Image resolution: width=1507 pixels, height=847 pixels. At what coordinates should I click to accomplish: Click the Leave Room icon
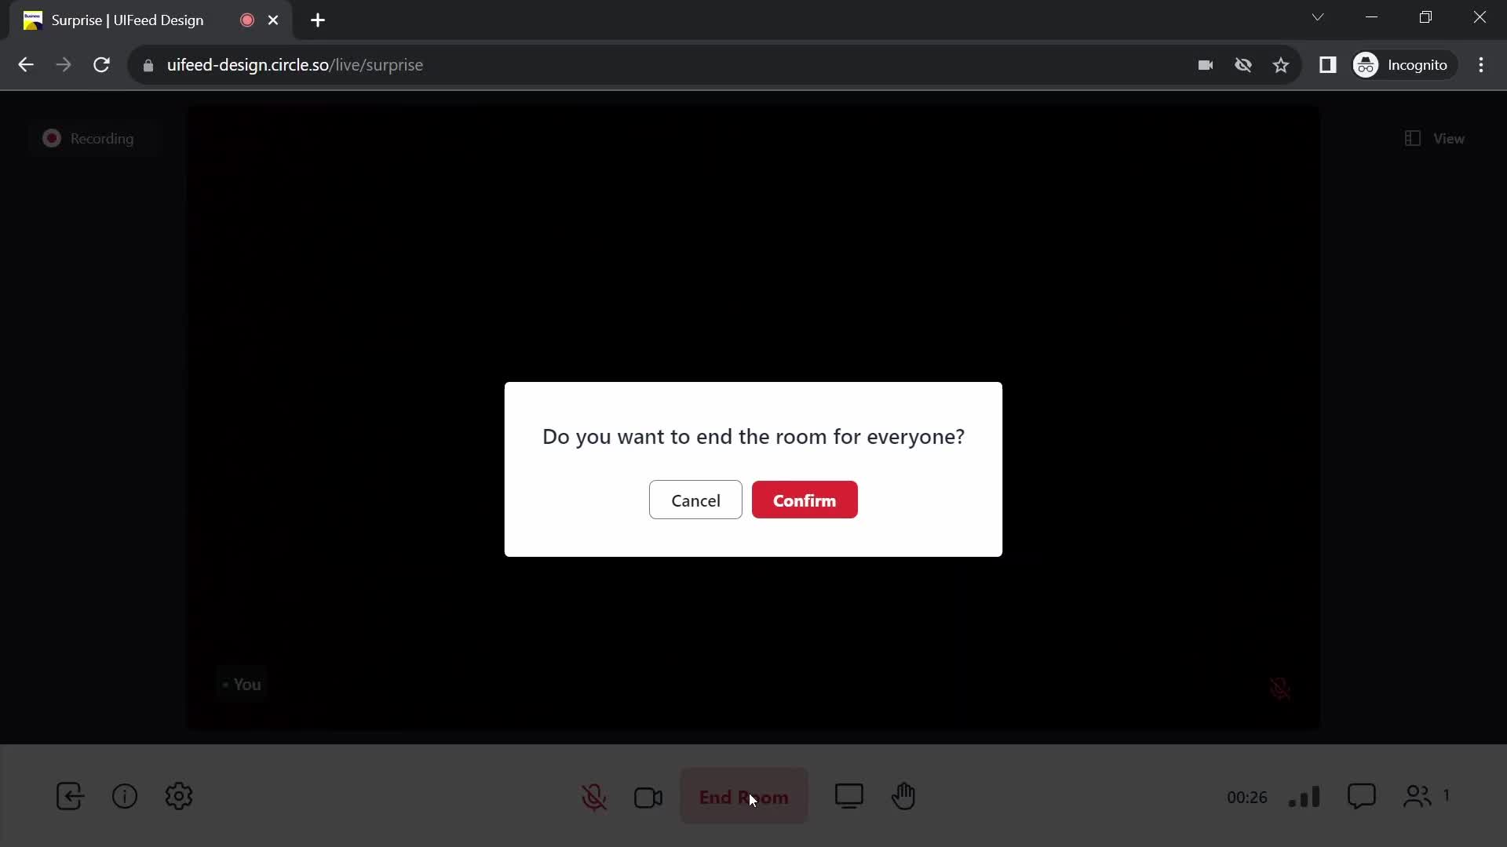[x=69, y=796]
